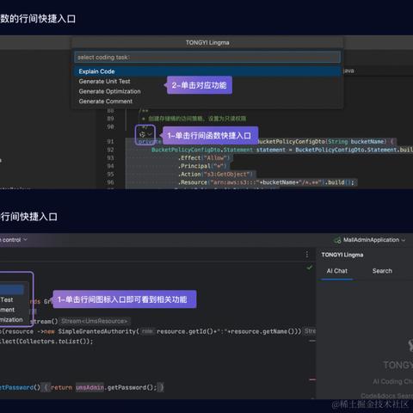Image resolution: width=413 pixels, height=413 pixels.
Task: Click the TONGYI Lingma title of the task picker
Action: (x=207, y=43)
